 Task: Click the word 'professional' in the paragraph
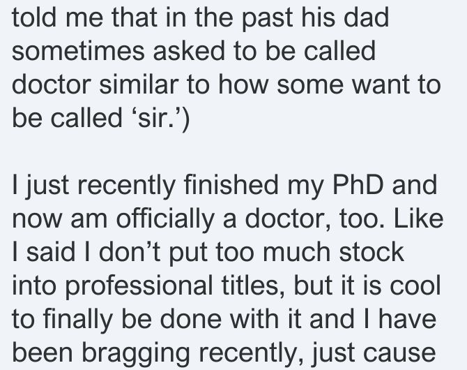tap(139, 286)
